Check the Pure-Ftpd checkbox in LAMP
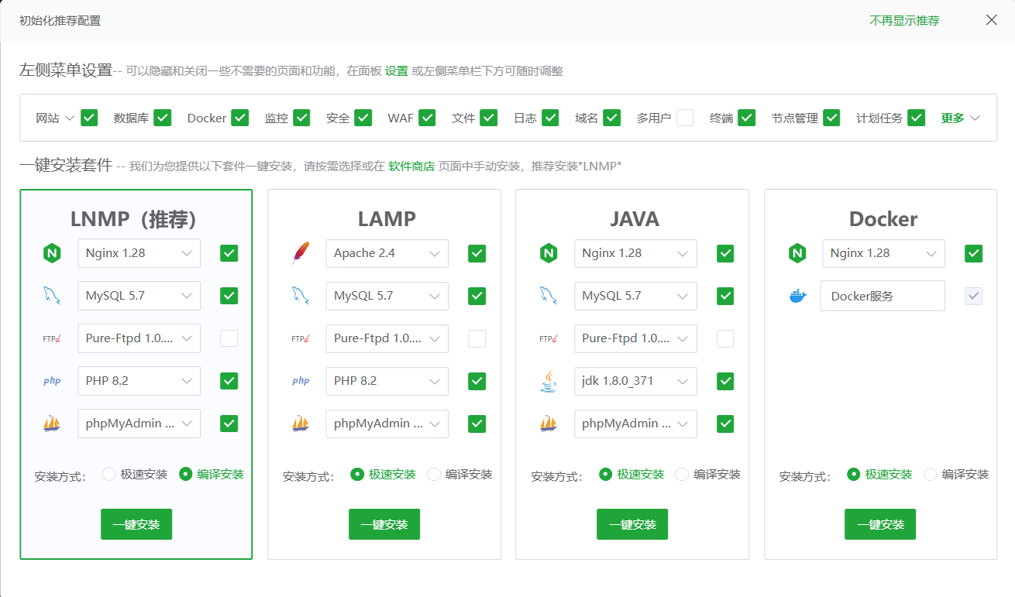Viewport: 1015px width, 597px height. pos(477,338)
